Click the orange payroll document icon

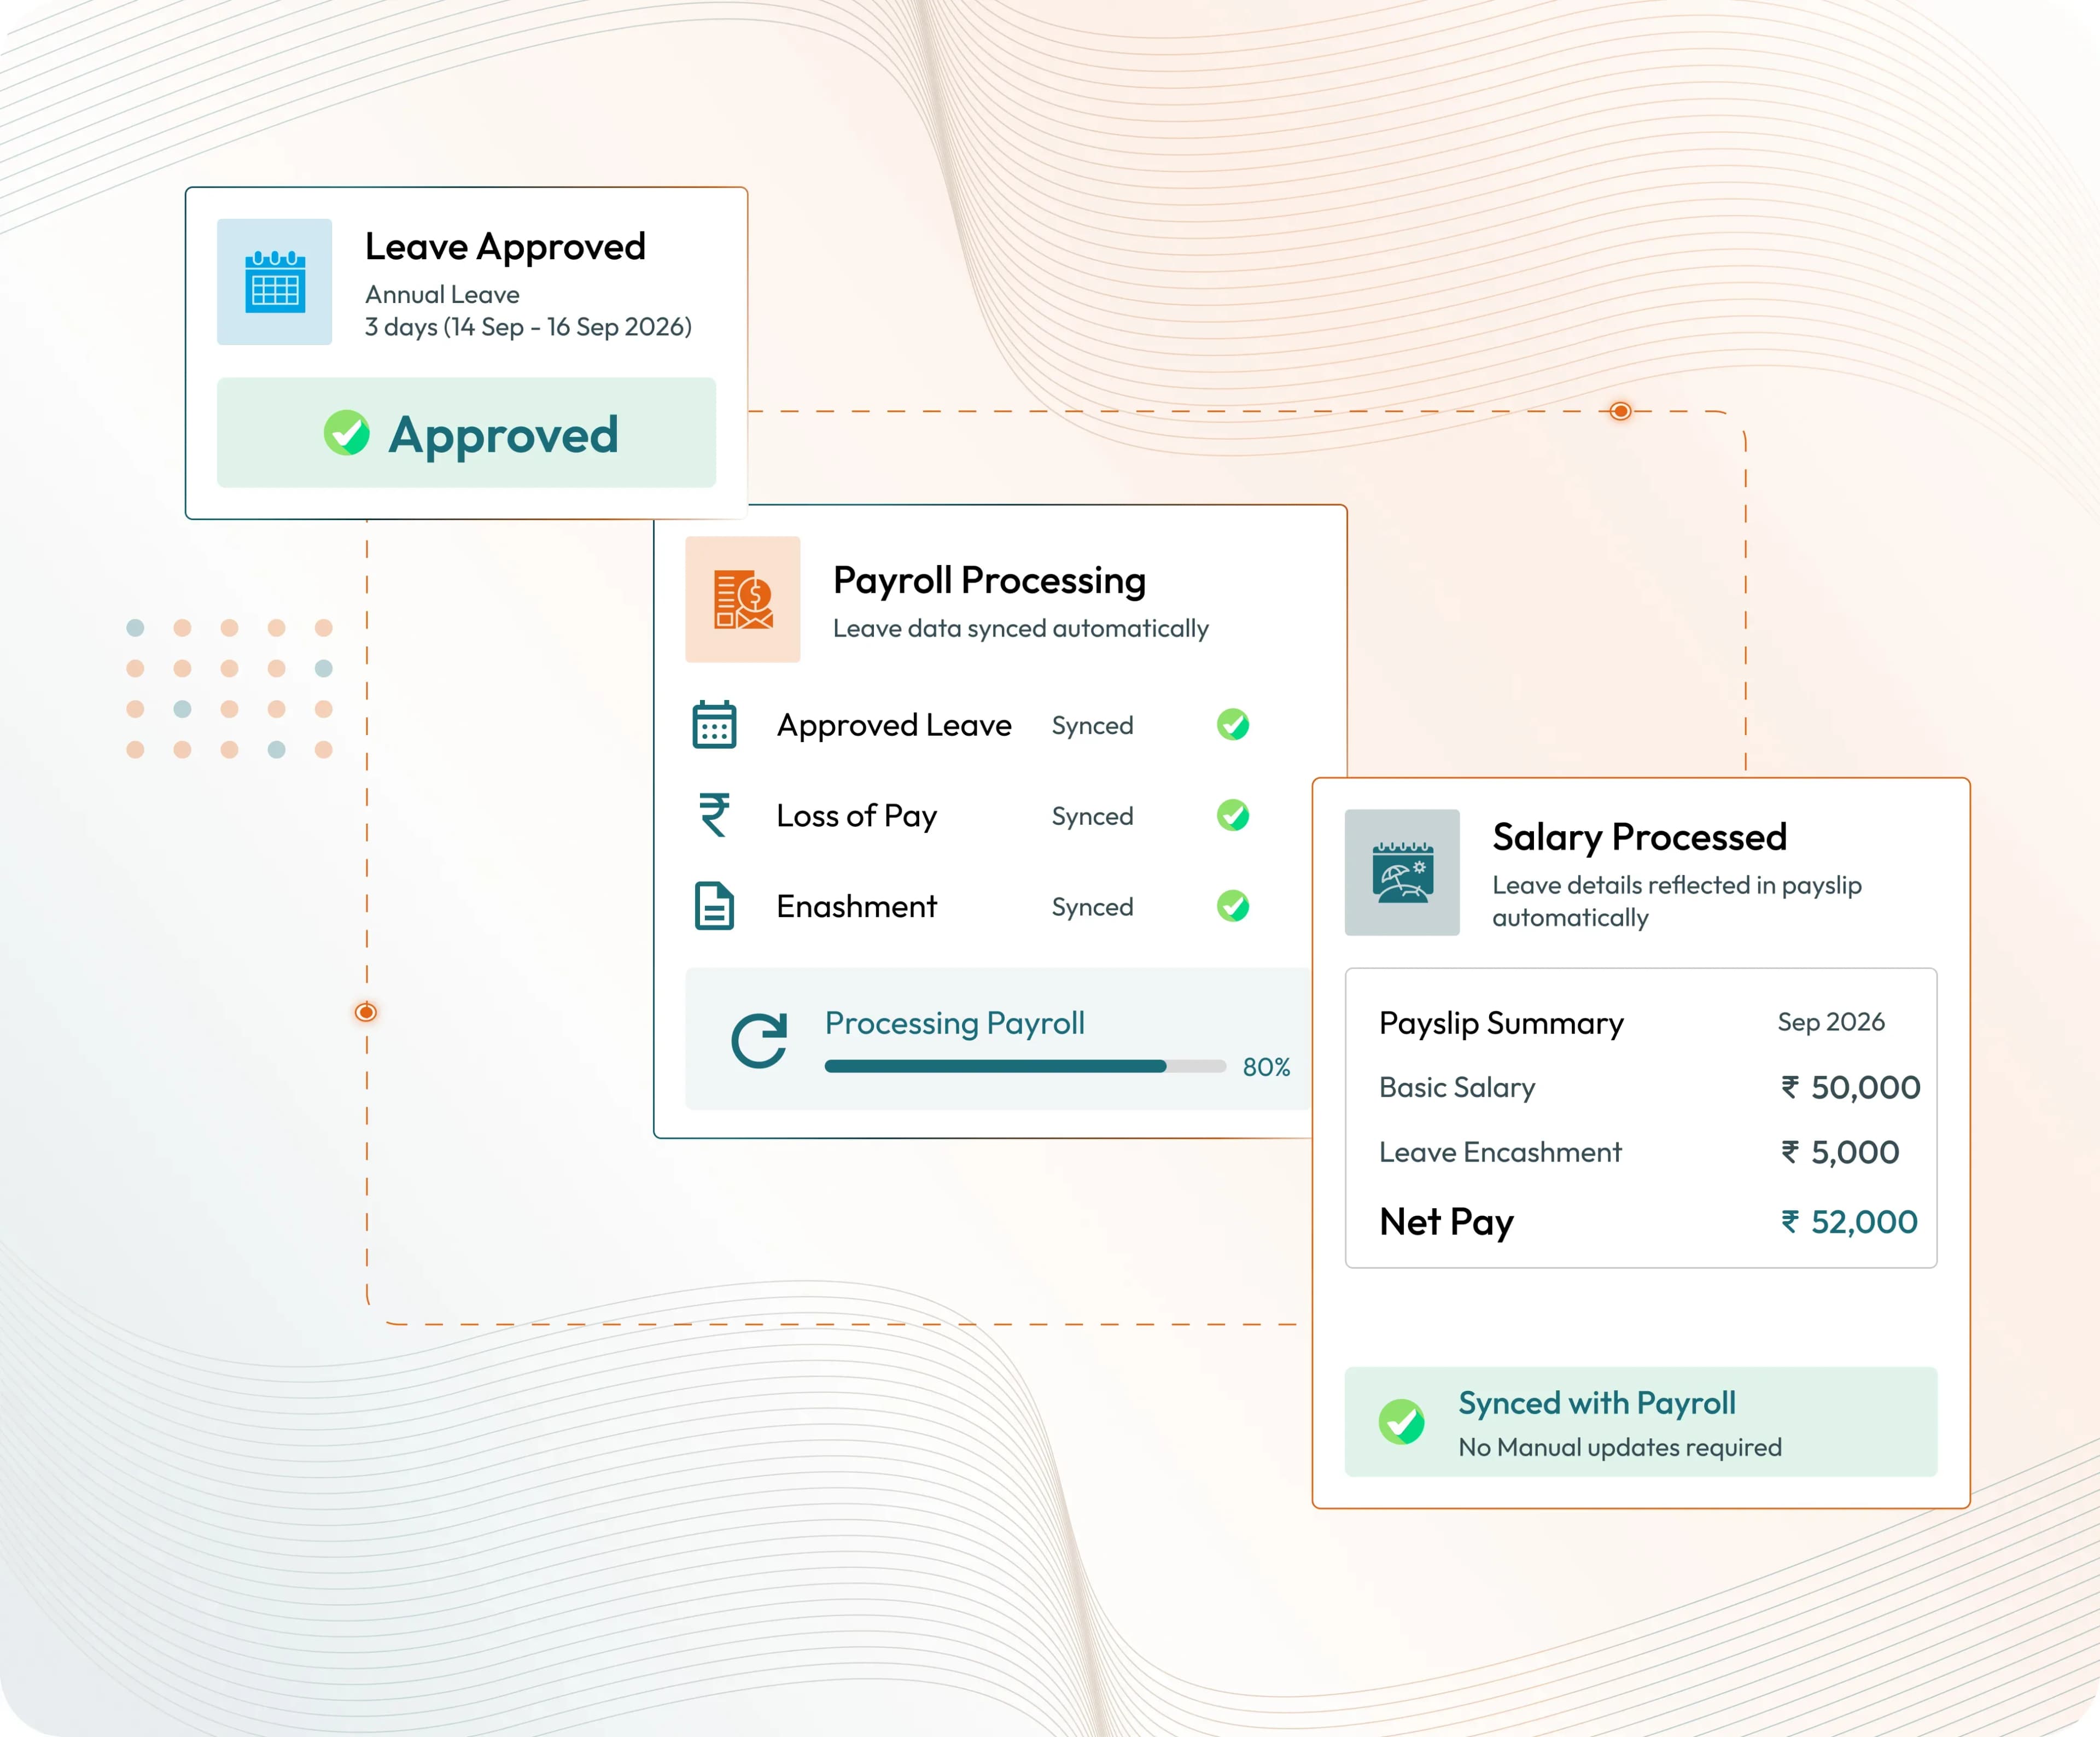(x=743, y=599)
